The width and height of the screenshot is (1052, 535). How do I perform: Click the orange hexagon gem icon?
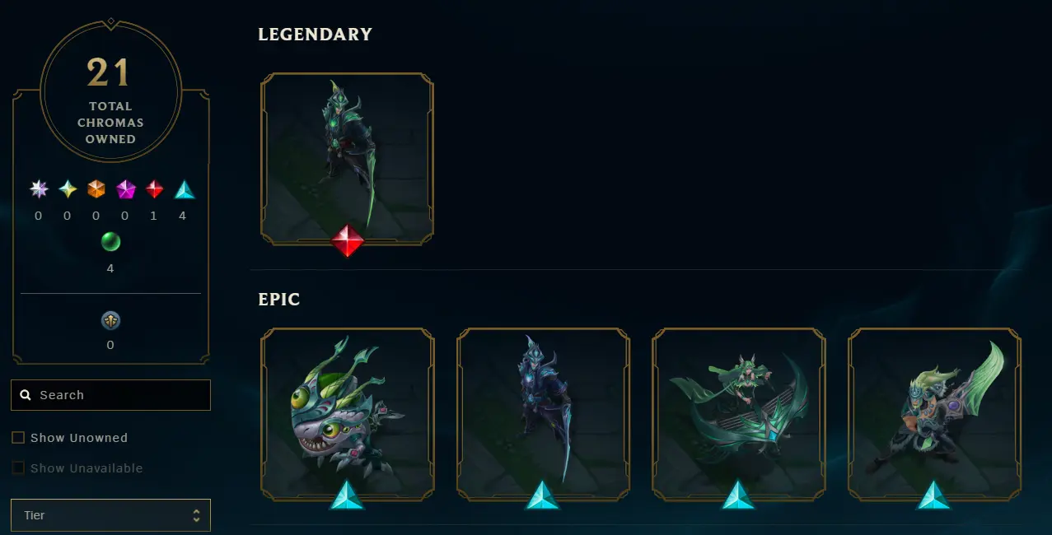[96, 190]
